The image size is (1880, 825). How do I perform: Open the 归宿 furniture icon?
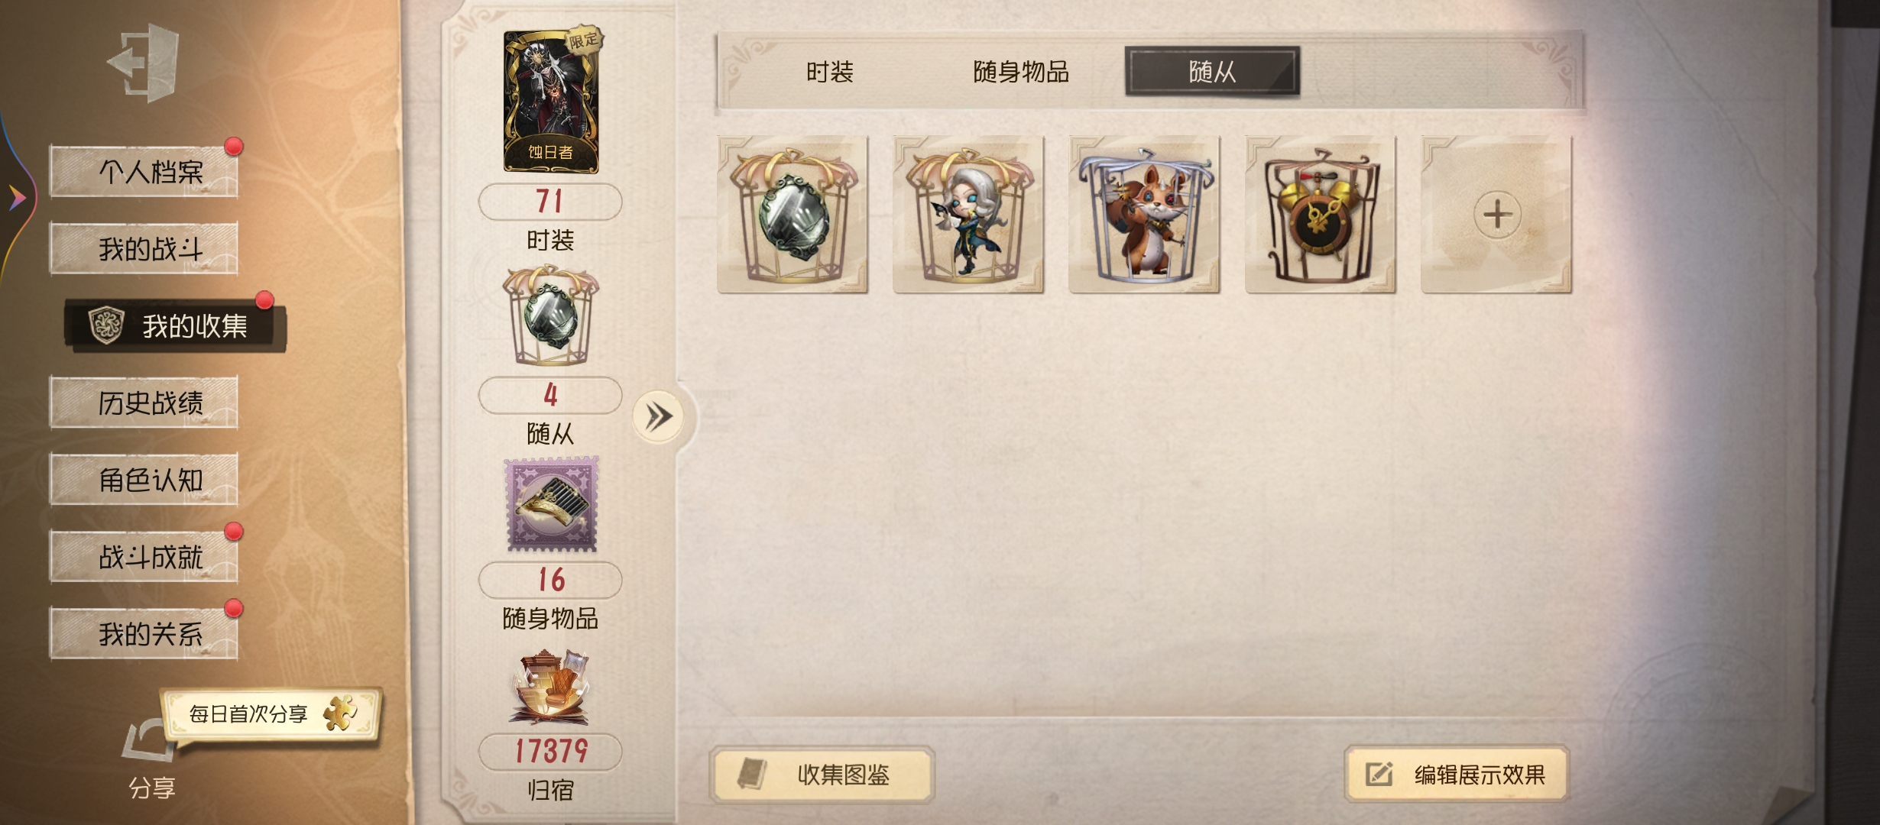549,687
